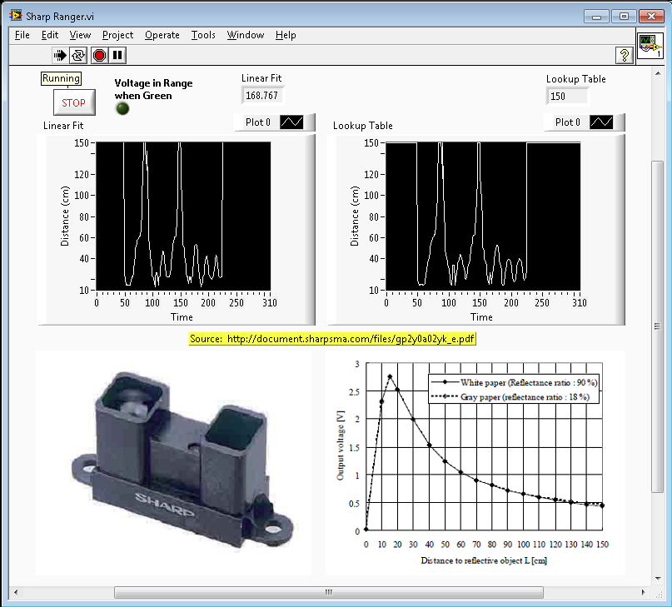Click the Linear Fit numeric value field
The image size is (672, 607).
262,95
